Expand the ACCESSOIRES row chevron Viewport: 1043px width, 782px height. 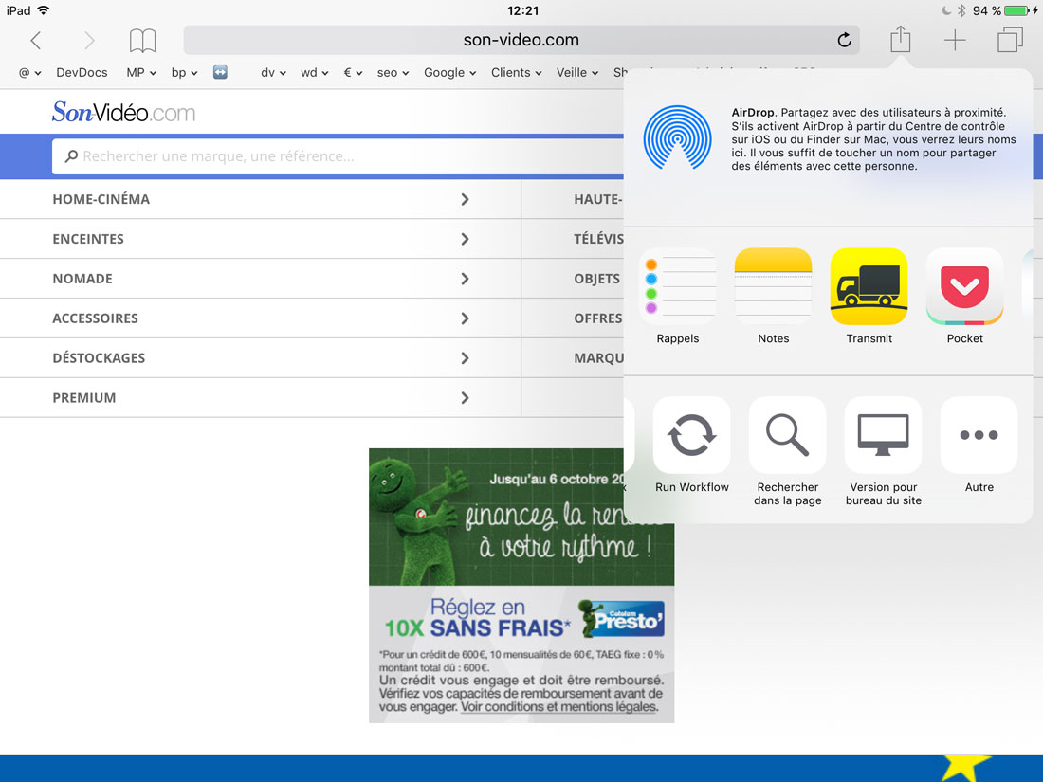(465, 318)
